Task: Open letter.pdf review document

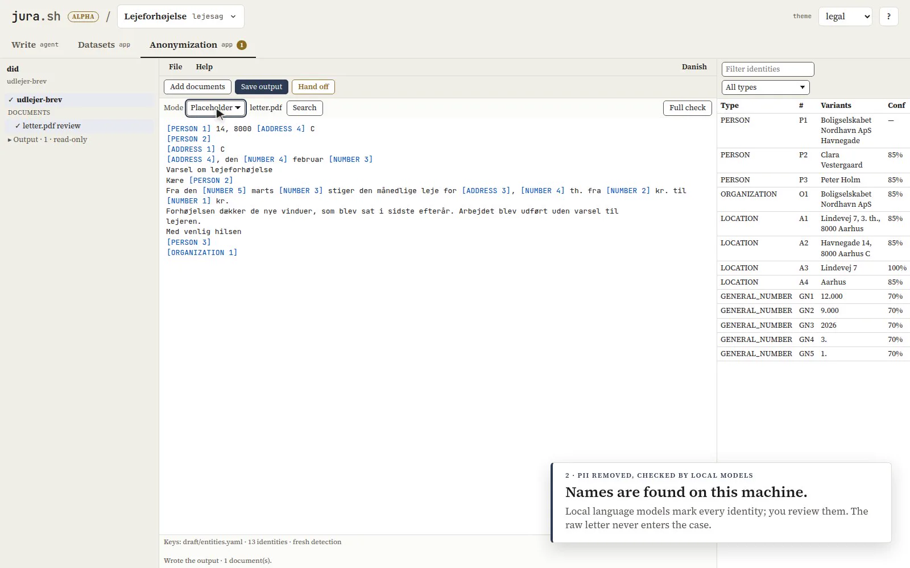Action: [x=80, y=126]
